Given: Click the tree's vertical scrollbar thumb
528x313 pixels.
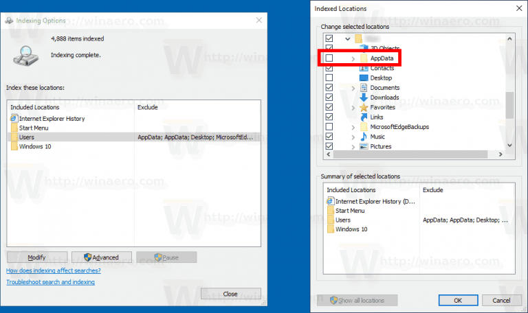Looking at the screenshot, I should [510, 105].
